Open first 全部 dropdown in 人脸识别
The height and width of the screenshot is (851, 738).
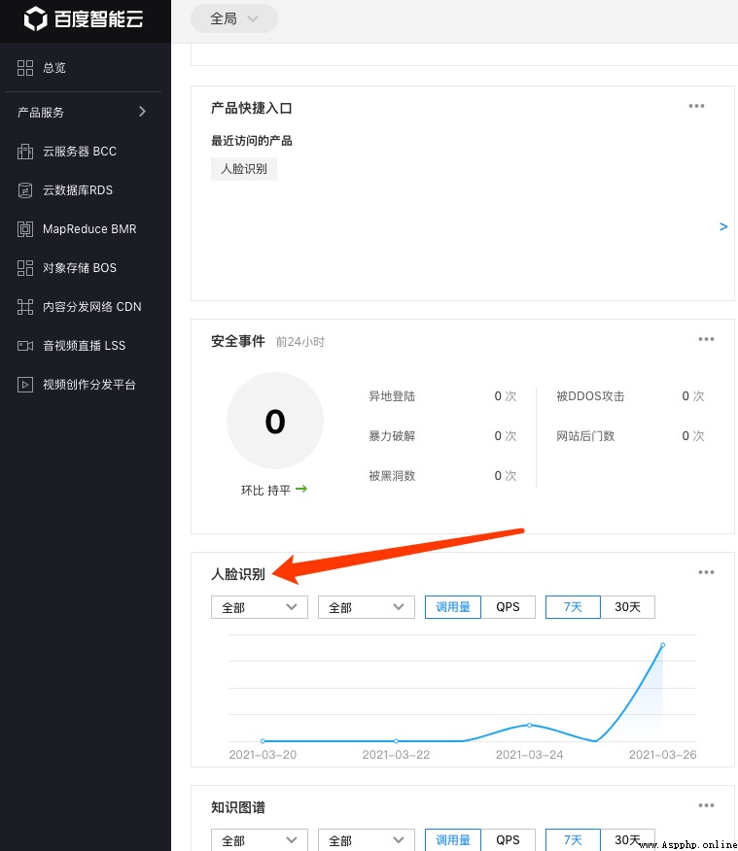[x=259, y=607]
